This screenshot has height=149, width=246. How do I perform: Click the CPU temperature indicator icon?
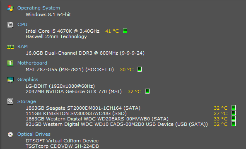[125, 31]
